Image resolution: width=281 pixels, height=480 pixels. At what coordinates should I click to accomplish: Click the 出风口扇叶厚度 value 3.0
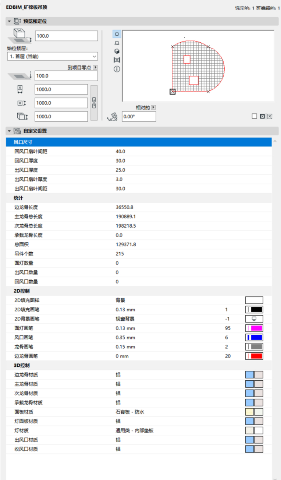(x=119, y=179)
